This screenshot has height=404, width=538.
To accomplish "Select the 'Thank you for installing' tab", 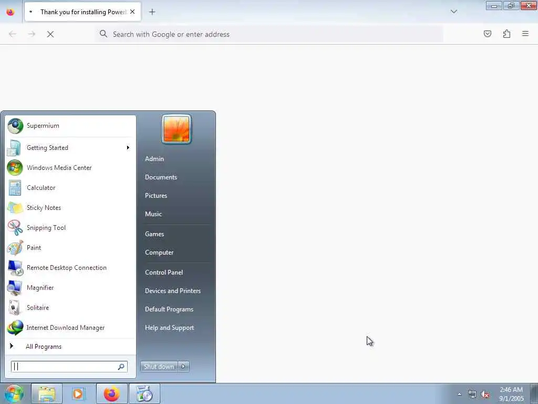I will click(82, 12).
